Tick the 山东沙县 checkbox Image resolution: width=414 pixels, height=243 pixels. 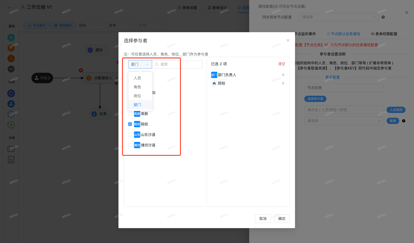pyautogui.click(x=130, y=135)
